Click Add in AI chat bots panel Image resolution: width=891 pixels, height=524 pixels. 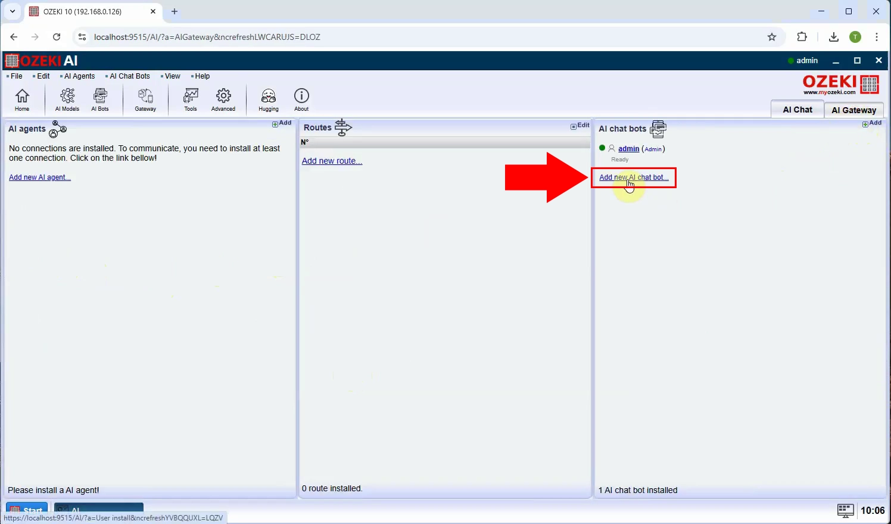click(872, 123)
